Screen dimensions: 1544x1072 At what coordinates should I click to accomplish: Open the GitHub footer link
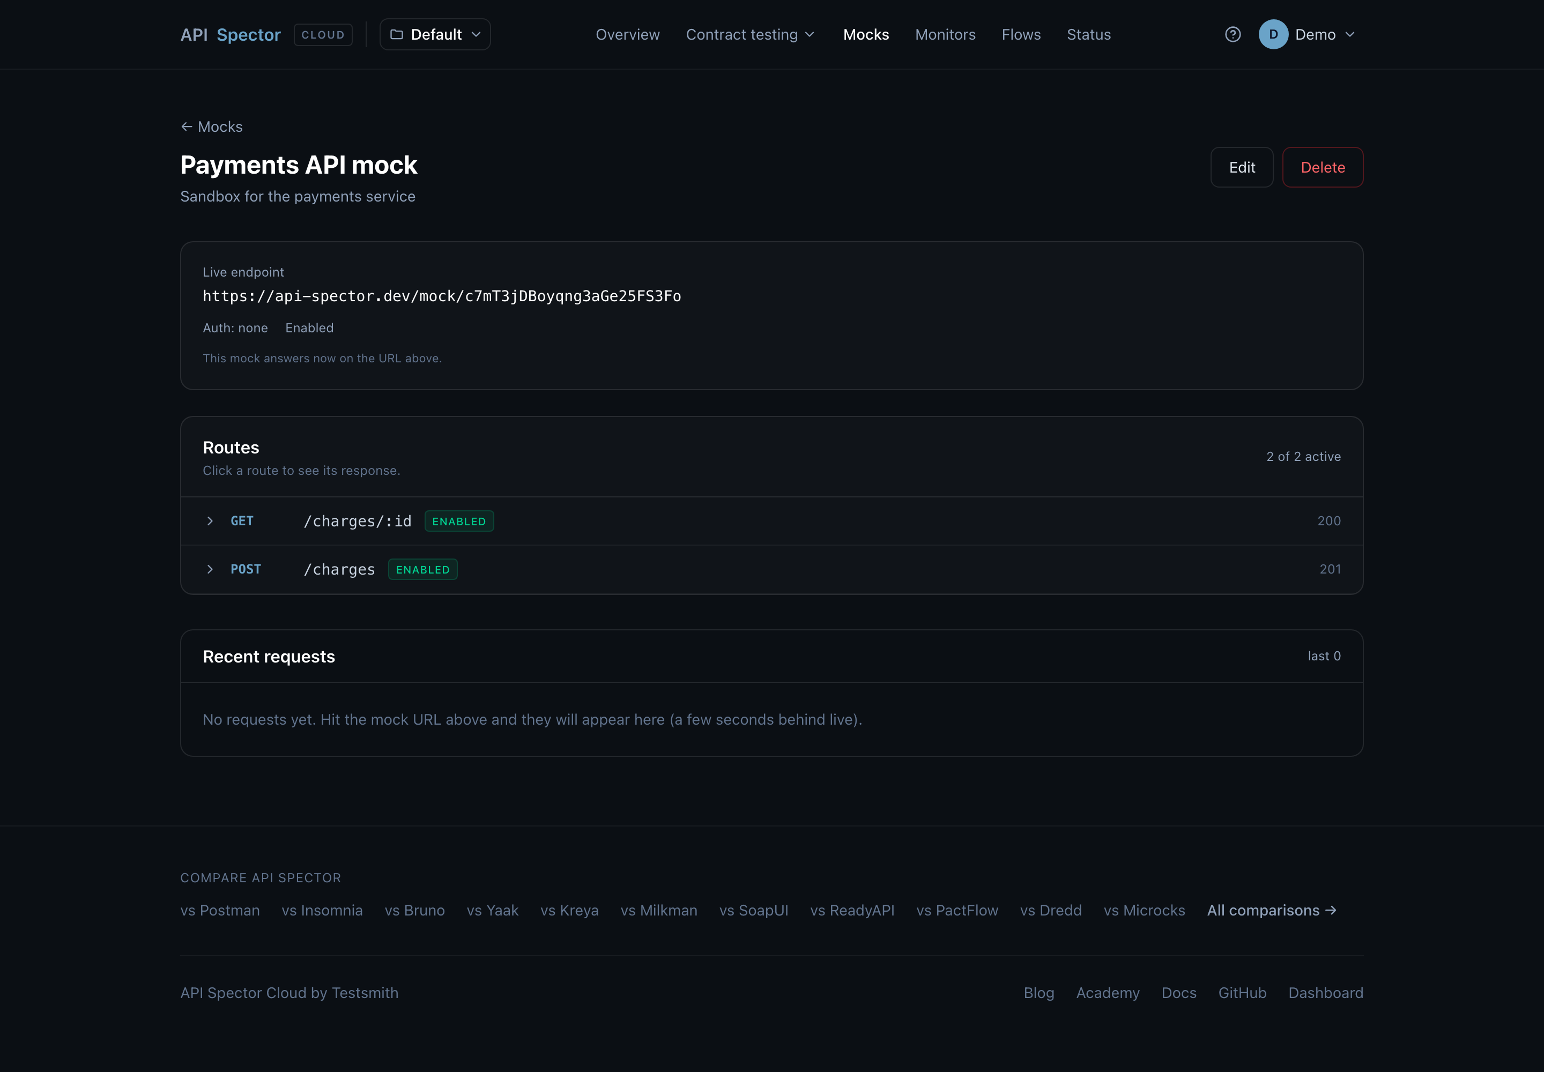coord(1242,993)
